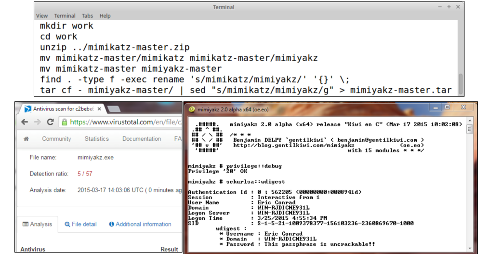The width and height of the screenshot is (488, 254).
Task: Click the 'tar cf' terminal command line
Action: pos(246,90)
